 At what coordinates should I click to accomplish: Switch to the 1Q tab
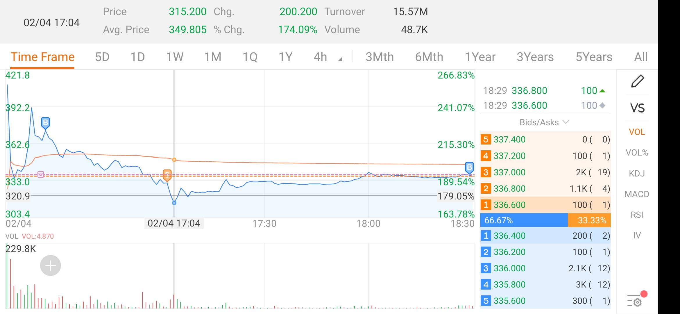[x=250, y=57]
